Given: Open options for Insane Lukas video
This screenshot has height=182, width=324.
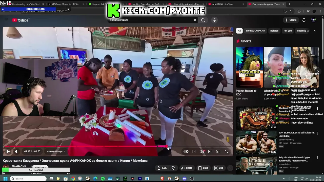Looking at the screenshot, I should click(x=317, y=158).
